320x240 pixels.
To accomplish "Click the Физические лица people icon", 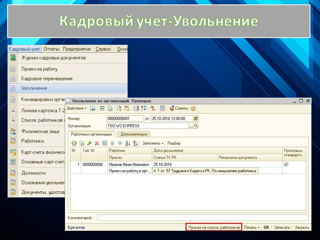I will pos(13,131).
